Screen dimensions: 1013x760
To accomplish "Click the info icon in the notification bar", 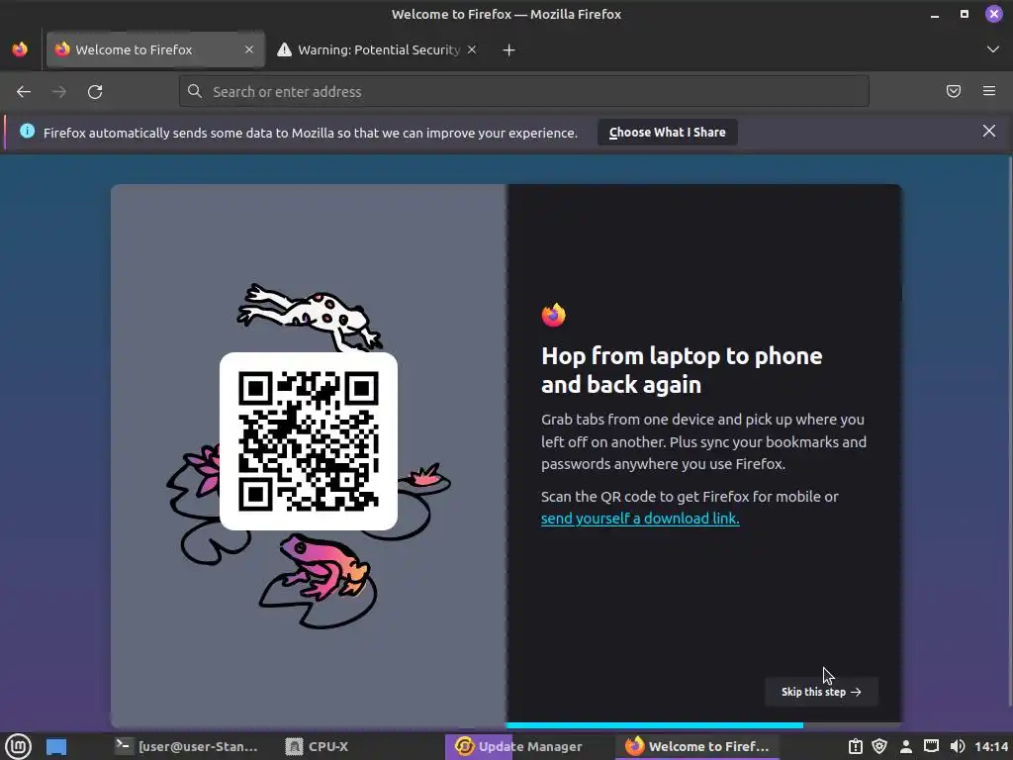I will pos(27,132).
